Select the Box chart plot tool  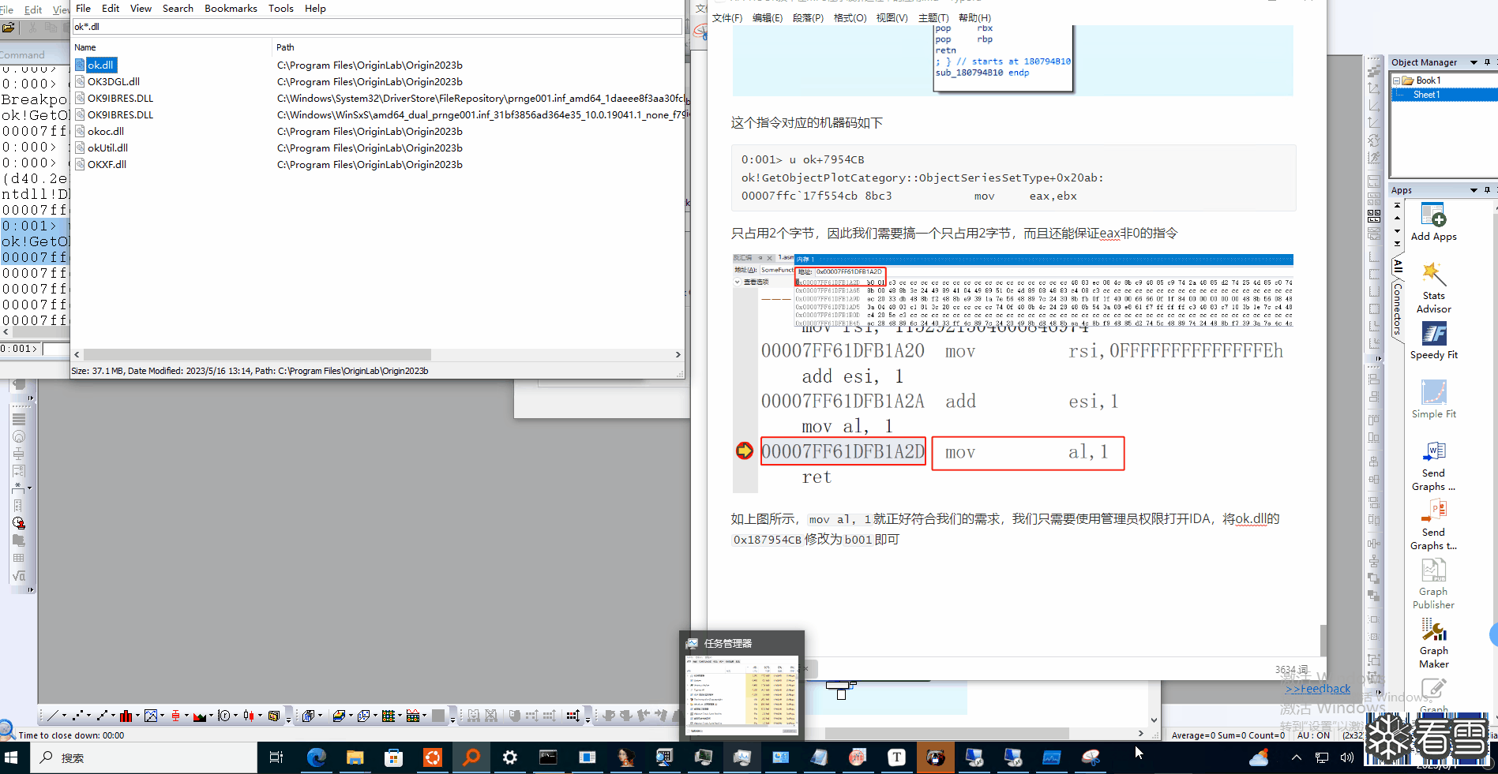175,716
